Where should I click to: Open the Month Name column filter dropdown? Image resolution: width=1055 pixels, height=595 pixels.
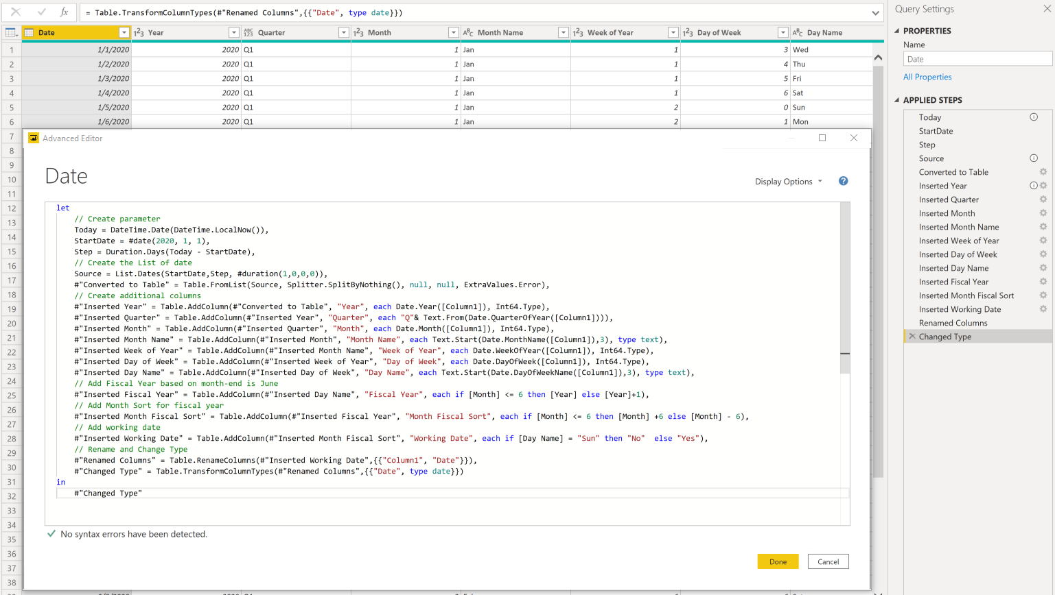point(564,33)
